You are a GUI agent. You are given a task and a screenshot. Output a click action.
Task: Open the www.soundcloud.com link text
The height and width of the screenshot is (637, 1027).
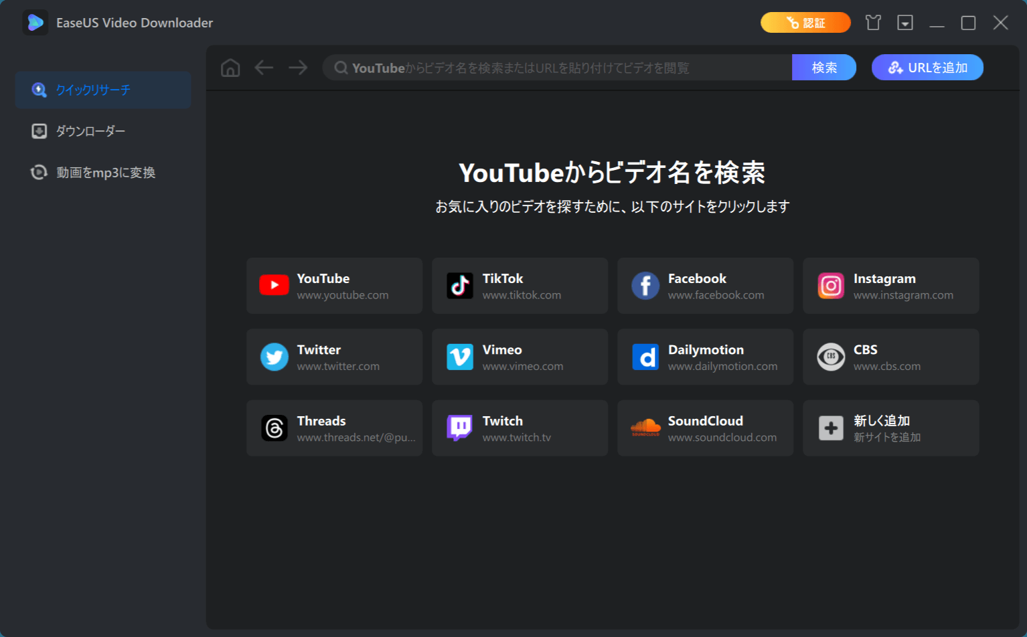722,438
